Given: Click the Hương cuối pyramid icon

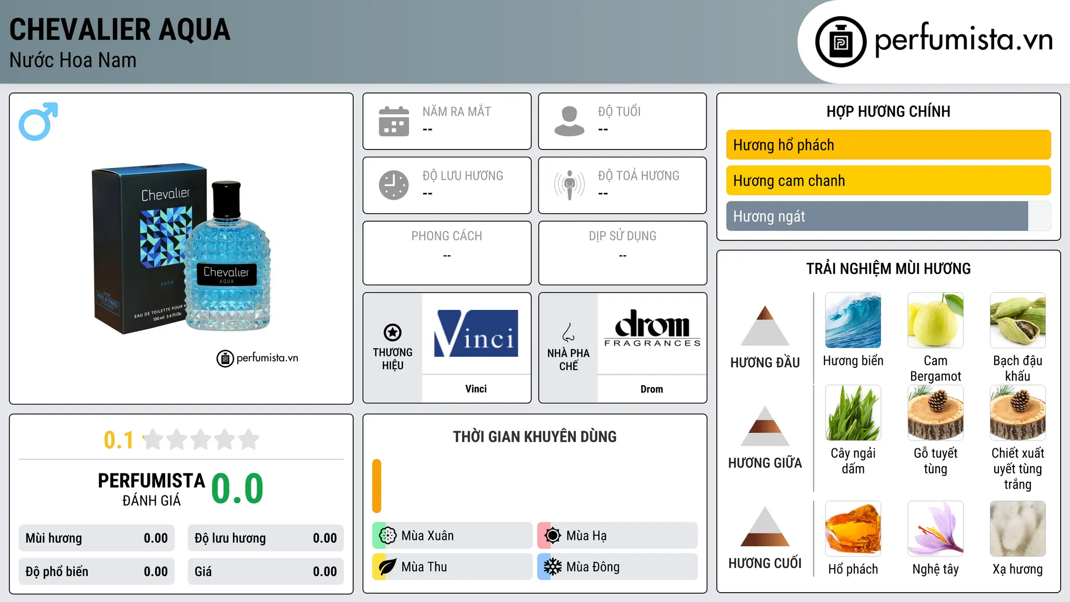Looking at the screenshot, I should [x=765, y=526].
